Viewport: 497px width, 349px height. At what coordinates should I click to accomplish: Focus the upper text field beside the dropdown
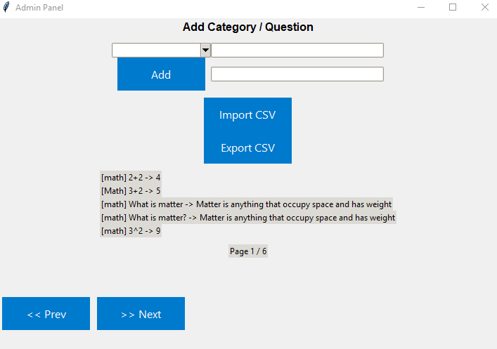point(297,51)
